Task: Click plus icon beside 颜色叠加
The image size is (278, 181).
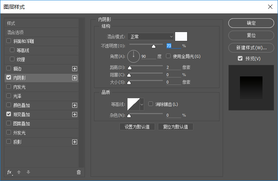Action: 74,105
